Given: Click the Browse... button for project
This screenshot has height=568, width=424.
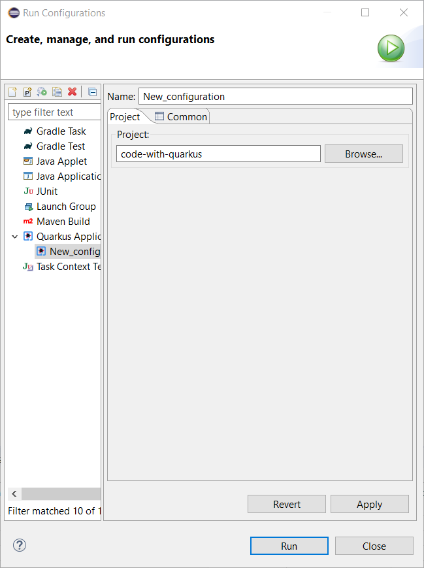Looking at the screenshot, I should [x=363, y=154].
